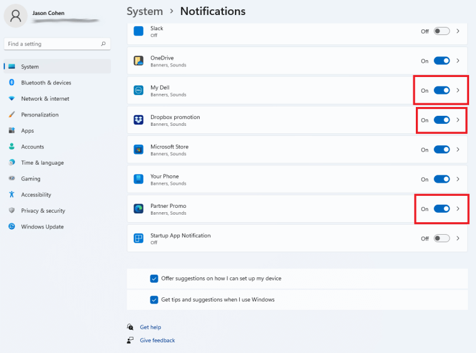Select System in the sidebar
476x353 pixels.
click(x=58, y=66)
